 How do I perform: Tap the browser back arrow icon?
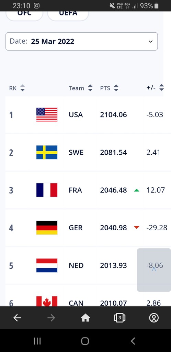(x=17, y=318)
